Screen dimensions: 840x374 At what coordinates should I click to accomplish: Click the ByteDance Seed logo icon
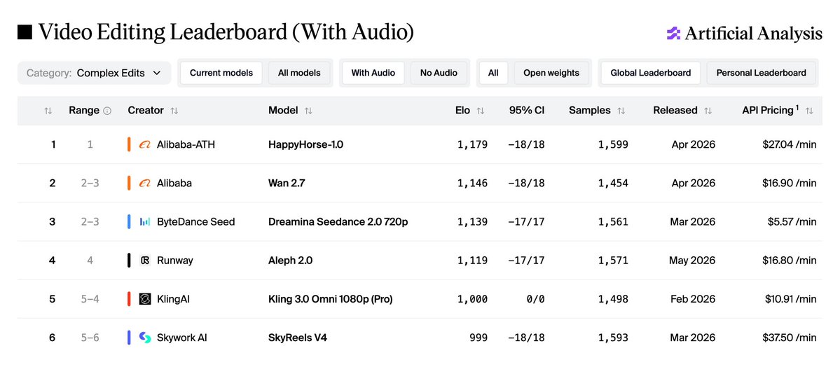tap(144, 222)
